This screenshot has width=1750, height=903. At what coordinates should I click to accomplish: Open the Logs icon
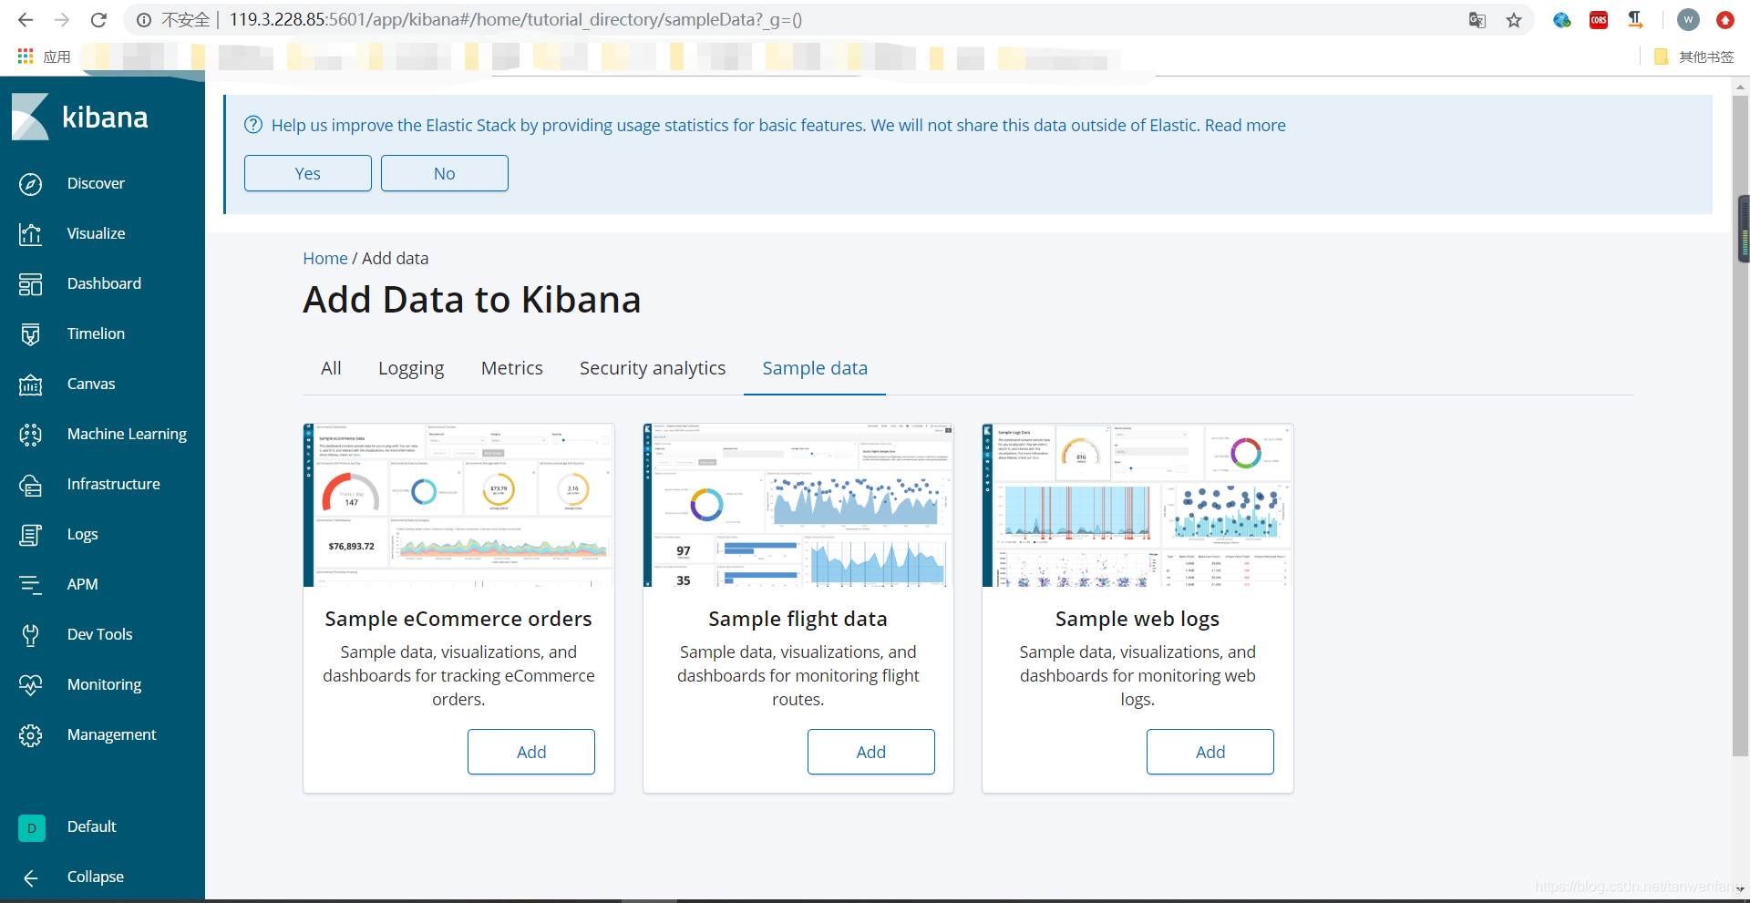click(x=30, y=535)
